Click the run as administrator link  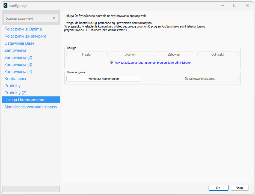153,63
